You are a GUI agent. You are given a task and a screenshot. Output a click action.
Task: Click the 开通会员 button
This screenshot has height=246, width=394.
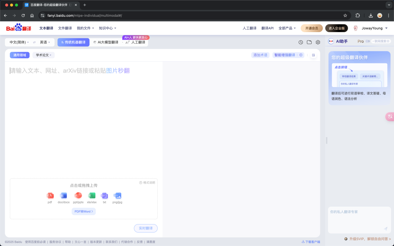(x=311, y=28)
